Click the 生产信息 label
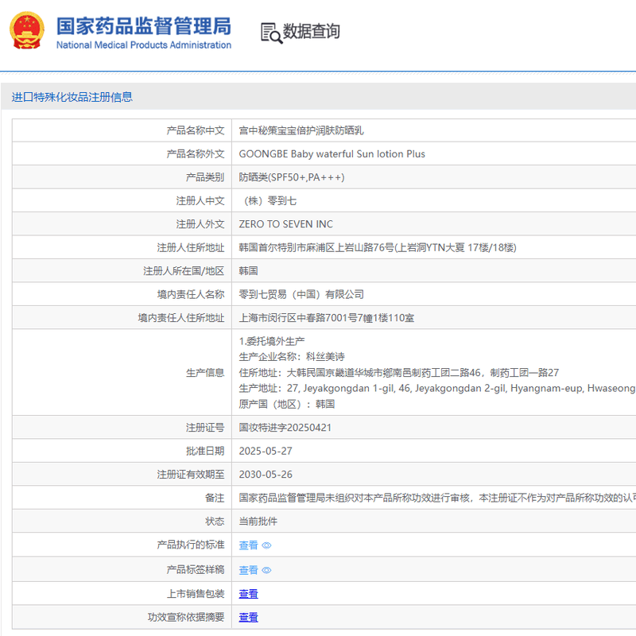Image resolution: width=636 pixels, height=636 pixels. pyautogui.click(x=205, y=373)
